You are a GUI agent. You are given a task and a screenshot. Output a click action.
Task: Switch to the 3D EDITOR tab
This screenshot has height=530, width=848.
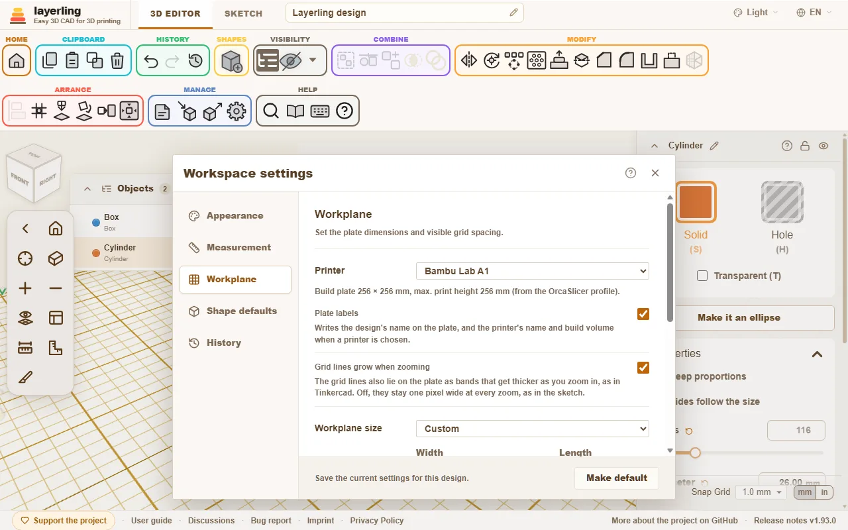(175, 13)
